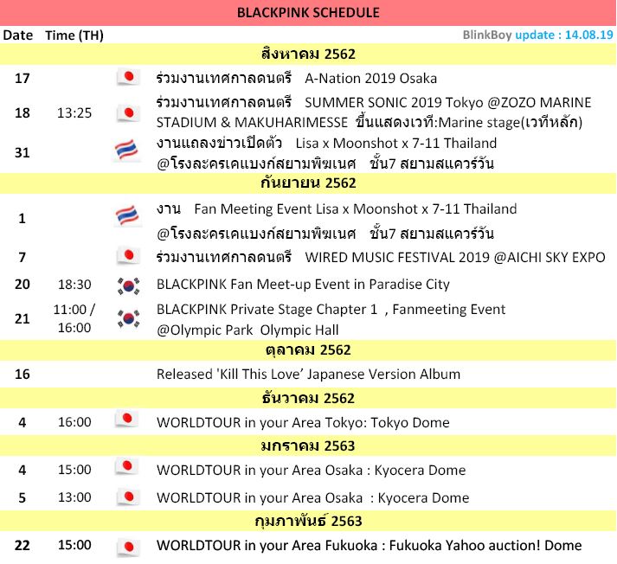Click the date 5 in January

22,498
